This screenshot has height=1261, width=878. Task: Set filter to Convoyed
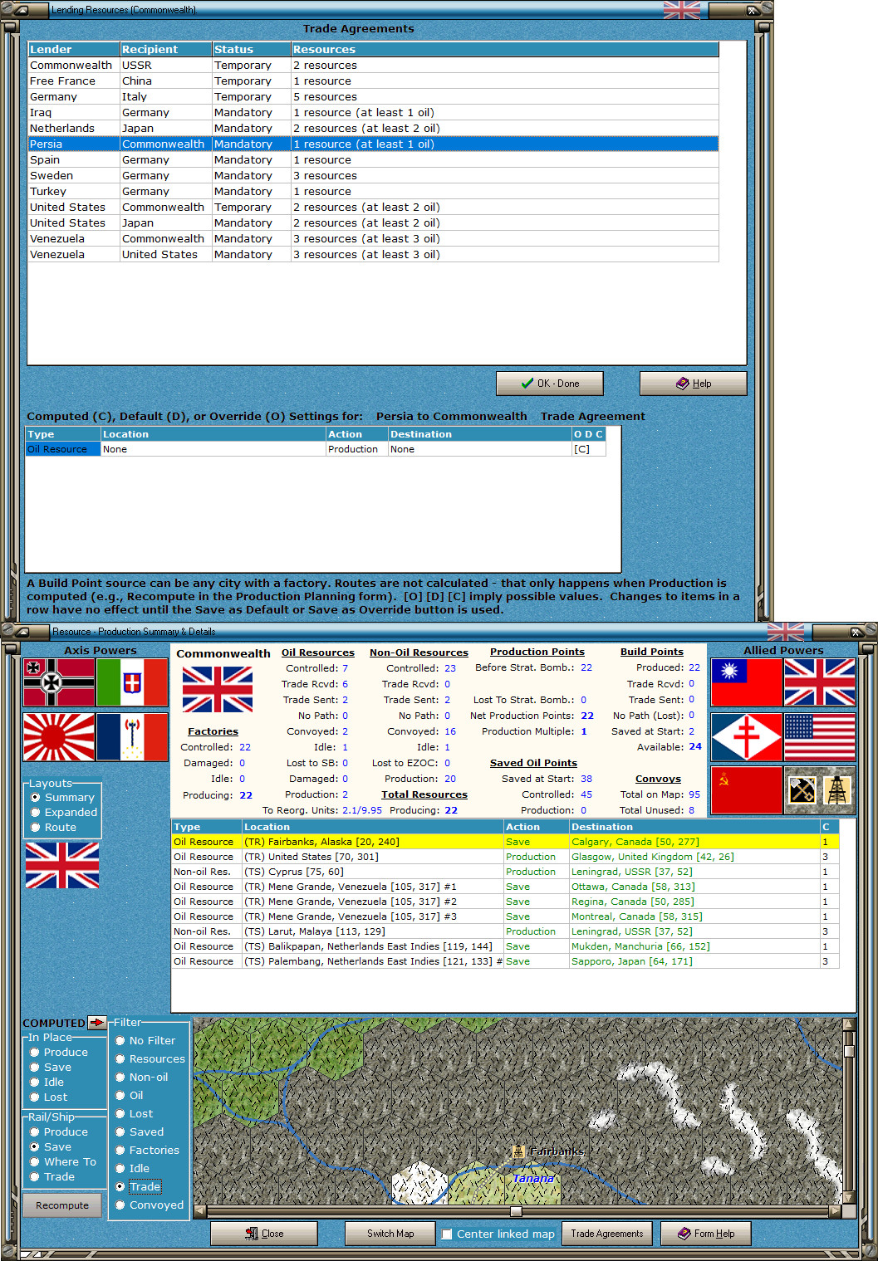pyautogui.click(x=150, y=1205)
